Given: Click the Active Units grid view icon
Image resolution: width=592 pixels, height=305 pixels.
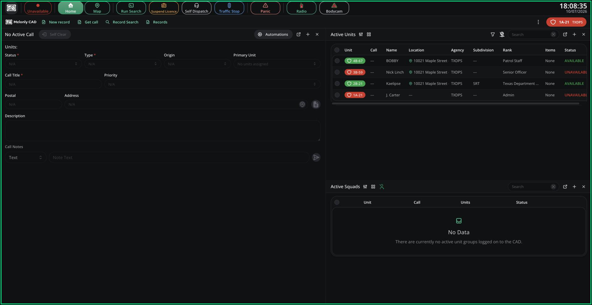Looking at the screenshot, I should pyautogui.click(x=369, y=35).
